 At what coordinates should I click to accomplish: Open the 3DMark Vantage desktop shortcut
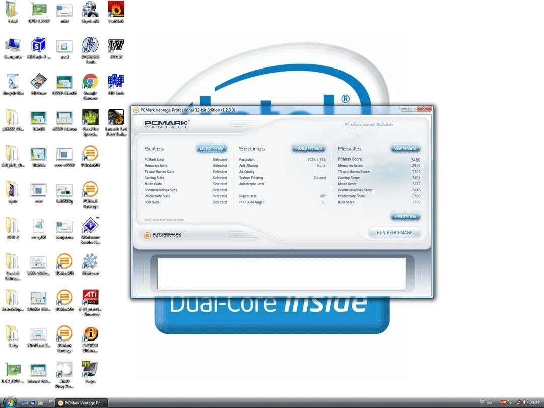point(64,339)
